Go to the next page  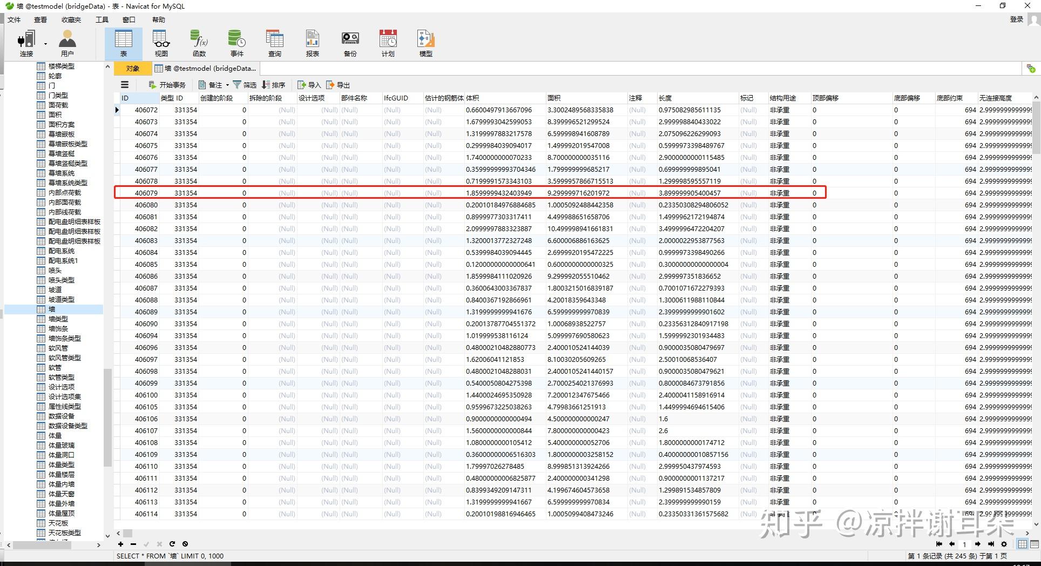click(x=978, y=544)
